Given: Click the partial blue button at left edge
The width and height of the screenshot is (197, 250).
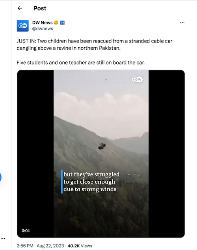Looking at the screenshot, I should tap(0, 177).
